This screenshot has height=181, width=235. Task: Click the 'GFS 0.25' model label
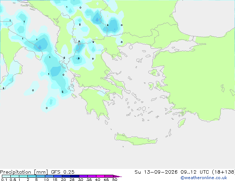click(x=63, y=172)
